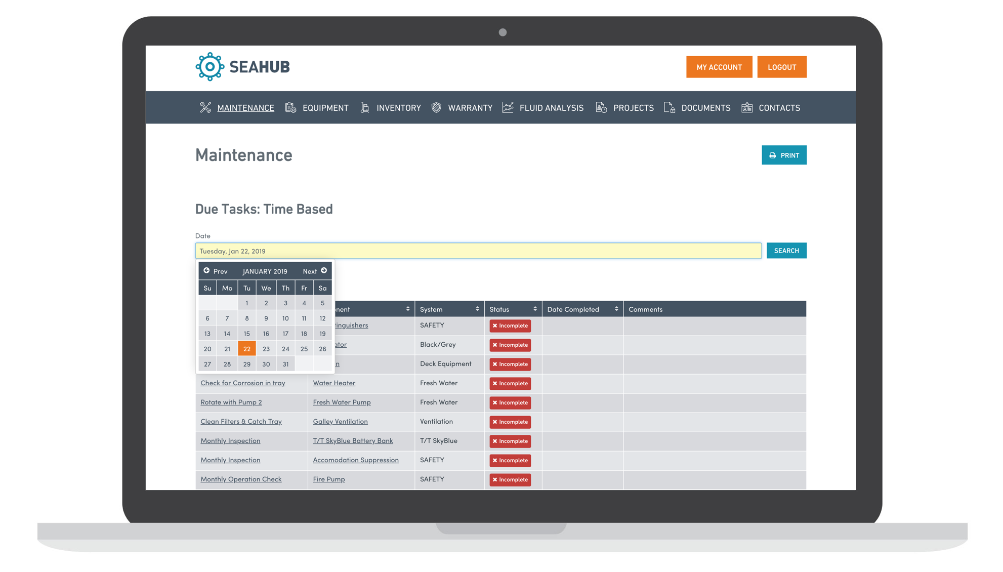This screenshot has width=1003, height=572.
Task: Click the Projects icon in navbar
Action: 601,107
